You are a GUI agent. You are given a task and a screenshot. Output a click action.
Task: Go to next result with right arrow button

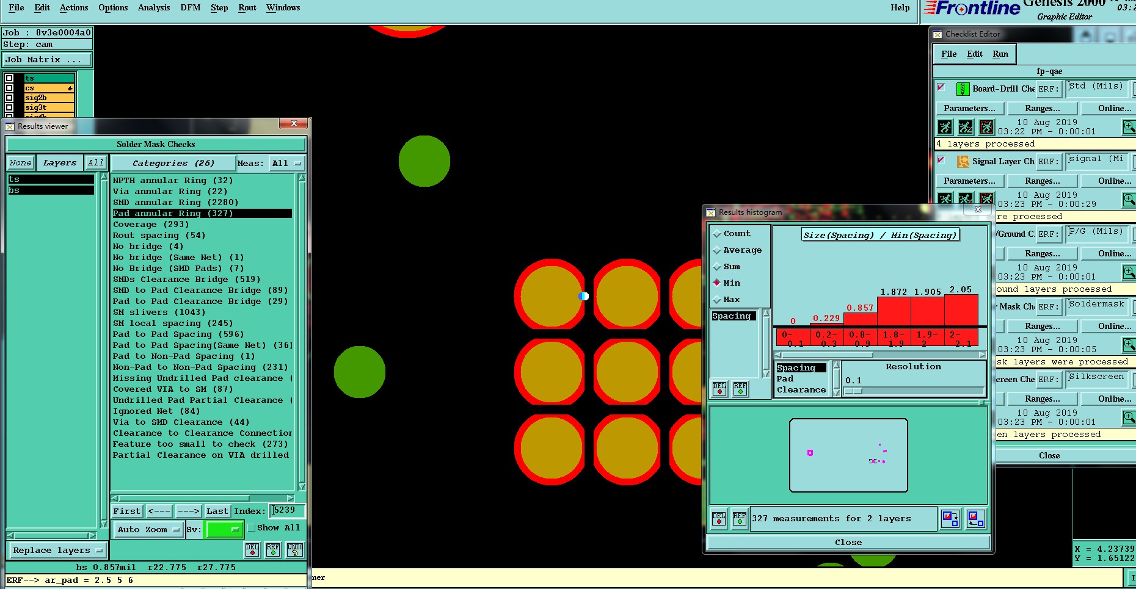pyautogui.click(x=189, y=511)
